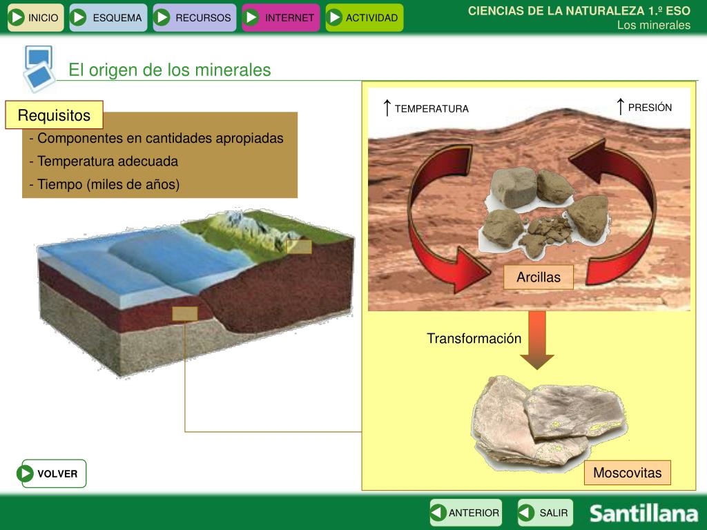707x530 pixels.
Task: Click the green play icon on RECURSOS
Action: [x=162, y=17]
